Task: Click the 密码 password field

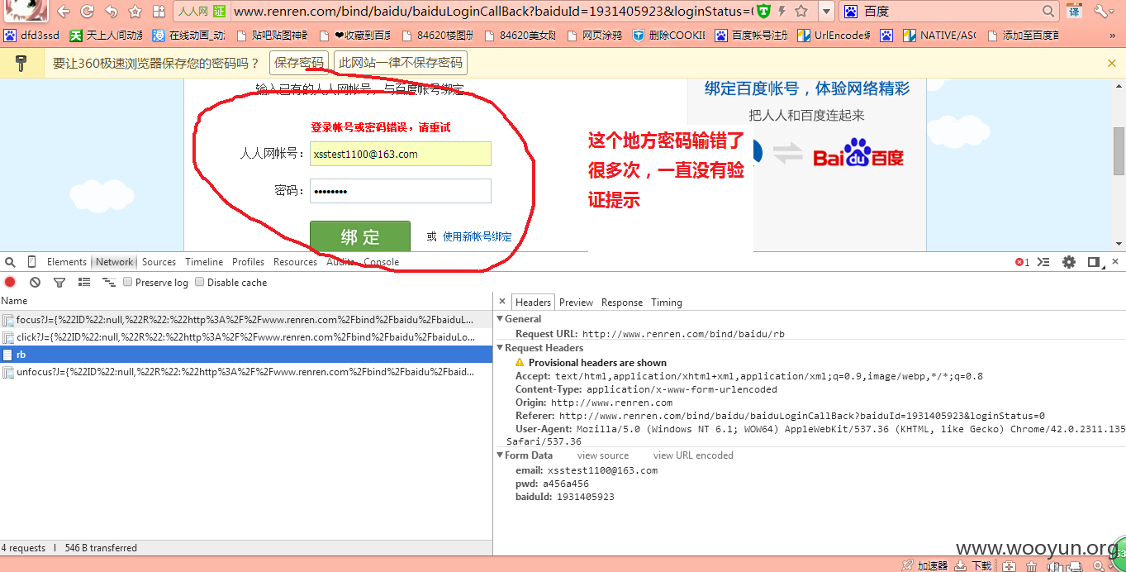Action: [401, 191]
